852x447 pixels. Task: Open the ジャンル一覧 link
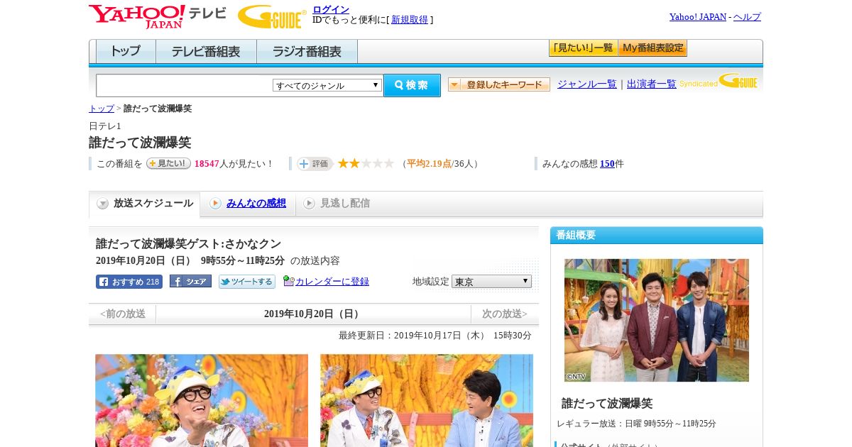click(x=587, y=84)
